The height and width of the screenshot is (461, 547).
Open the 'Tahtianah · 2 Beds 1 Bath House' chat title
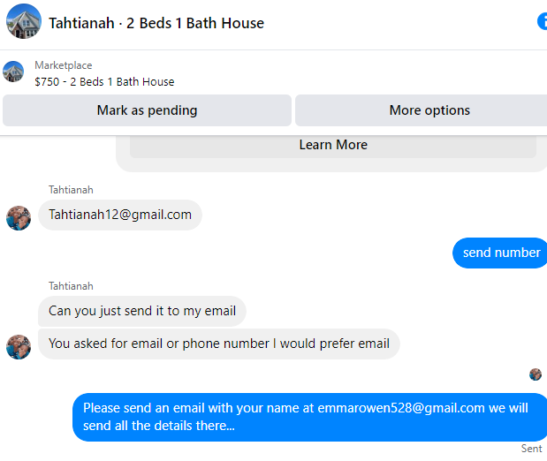(156, 22)
